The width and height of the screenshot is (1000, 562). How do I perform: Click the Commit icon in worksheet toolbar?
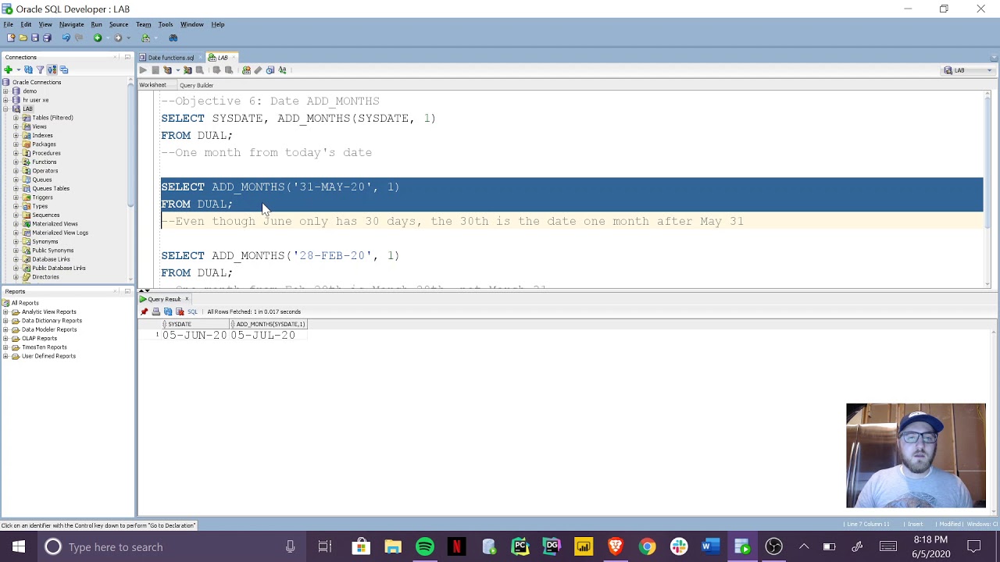[x=216, y=70]
